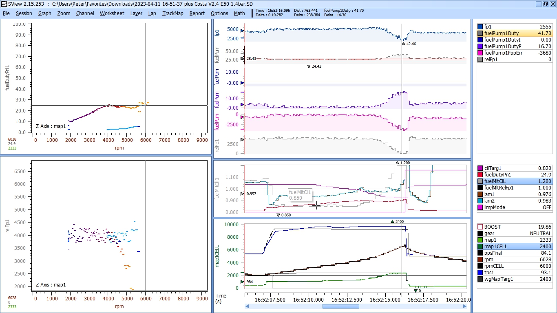The image size is (557, 313).
Task: Click the fp1 axis scale marker arrow
Action: [x=243, y=31]
